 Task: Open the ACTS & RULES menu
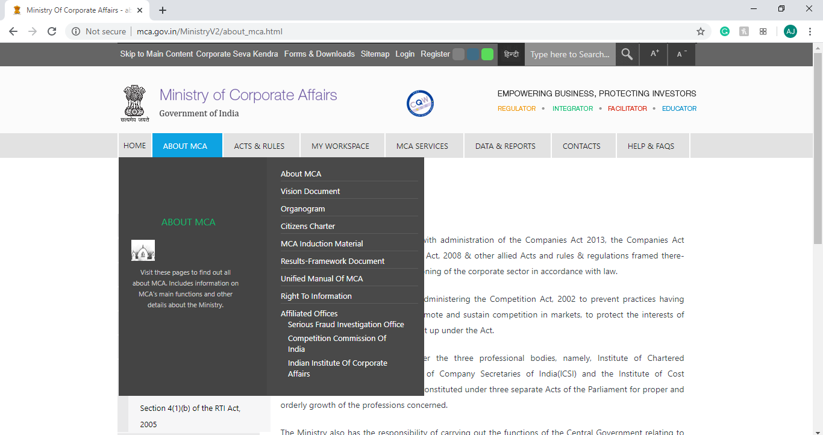[x=259, y=146]
